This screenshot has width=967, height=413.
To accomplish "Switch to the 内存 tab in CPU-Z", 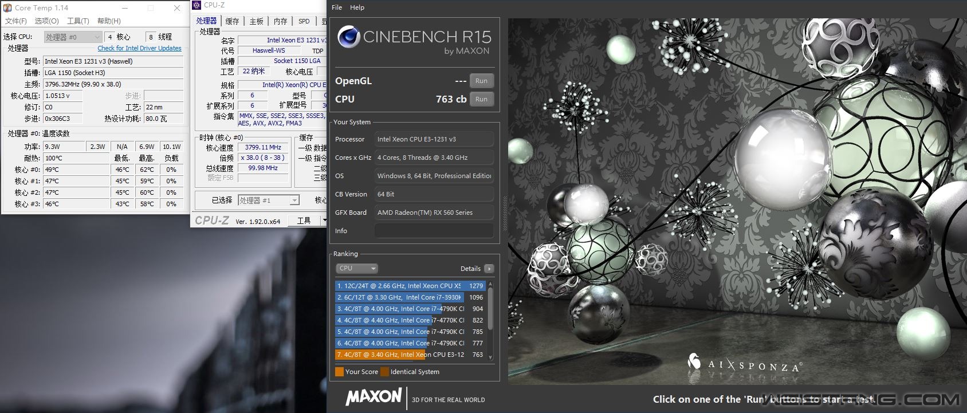I will point(280,21).
